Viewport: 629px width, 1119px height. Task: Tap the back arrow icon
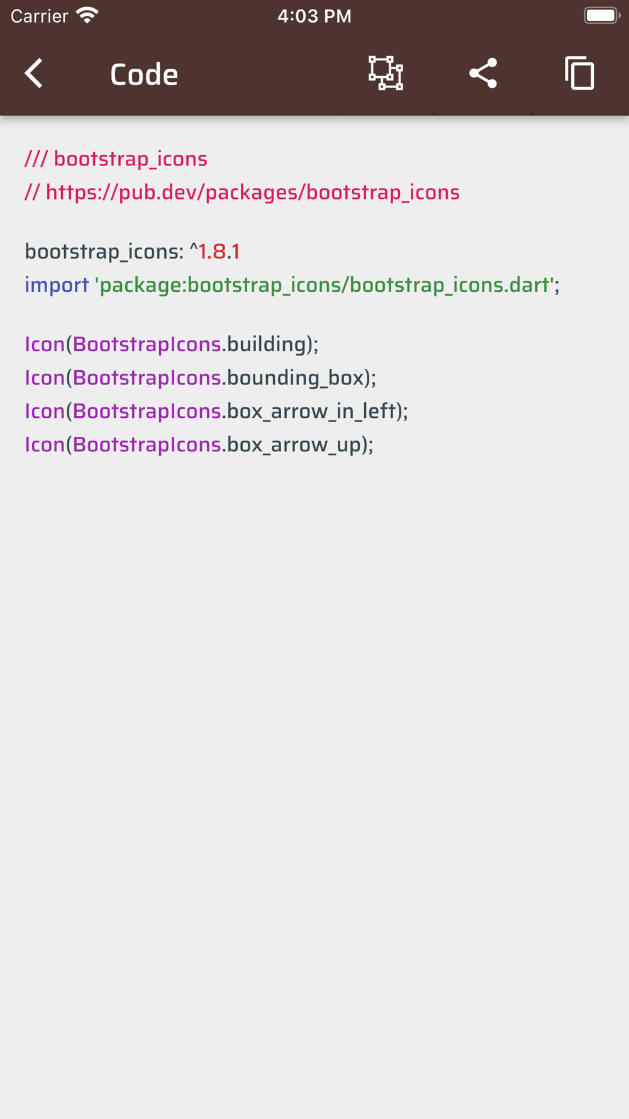click(34, 74)
